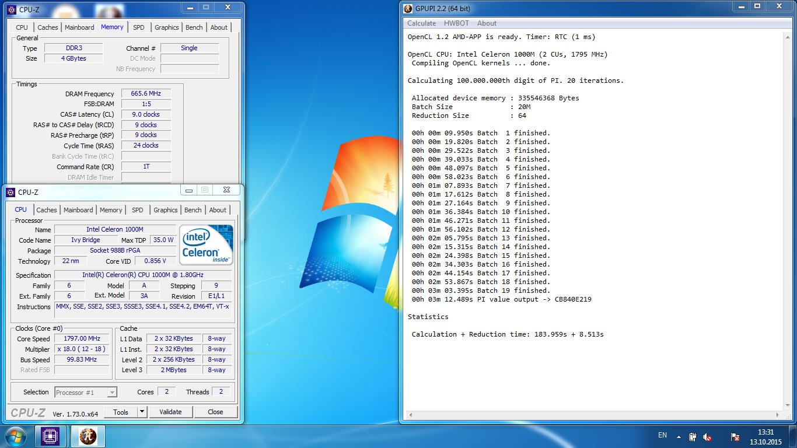Minimize the GPUPI window
The height and width of the screenshot is (448, 797).
click(740, 6)
